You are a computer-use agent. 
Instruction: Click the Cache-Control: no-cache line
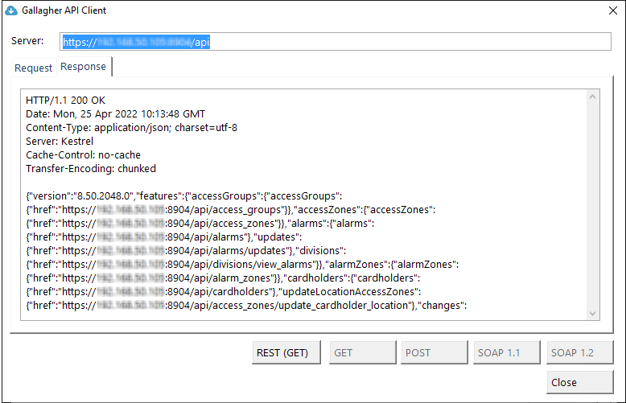click(x=83, y=154)
